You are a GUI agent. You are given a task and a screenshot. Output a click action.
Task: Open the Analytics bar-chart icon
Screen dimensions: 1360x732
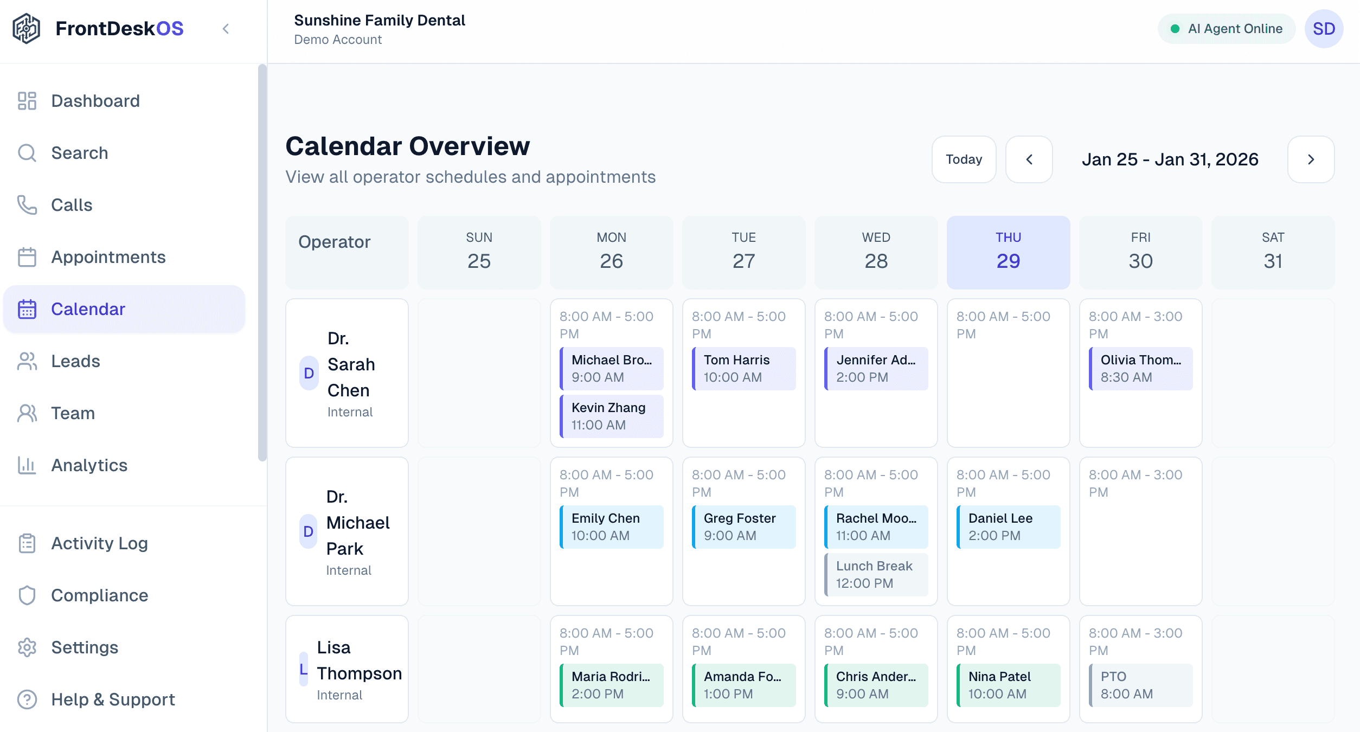pos(27,465)
